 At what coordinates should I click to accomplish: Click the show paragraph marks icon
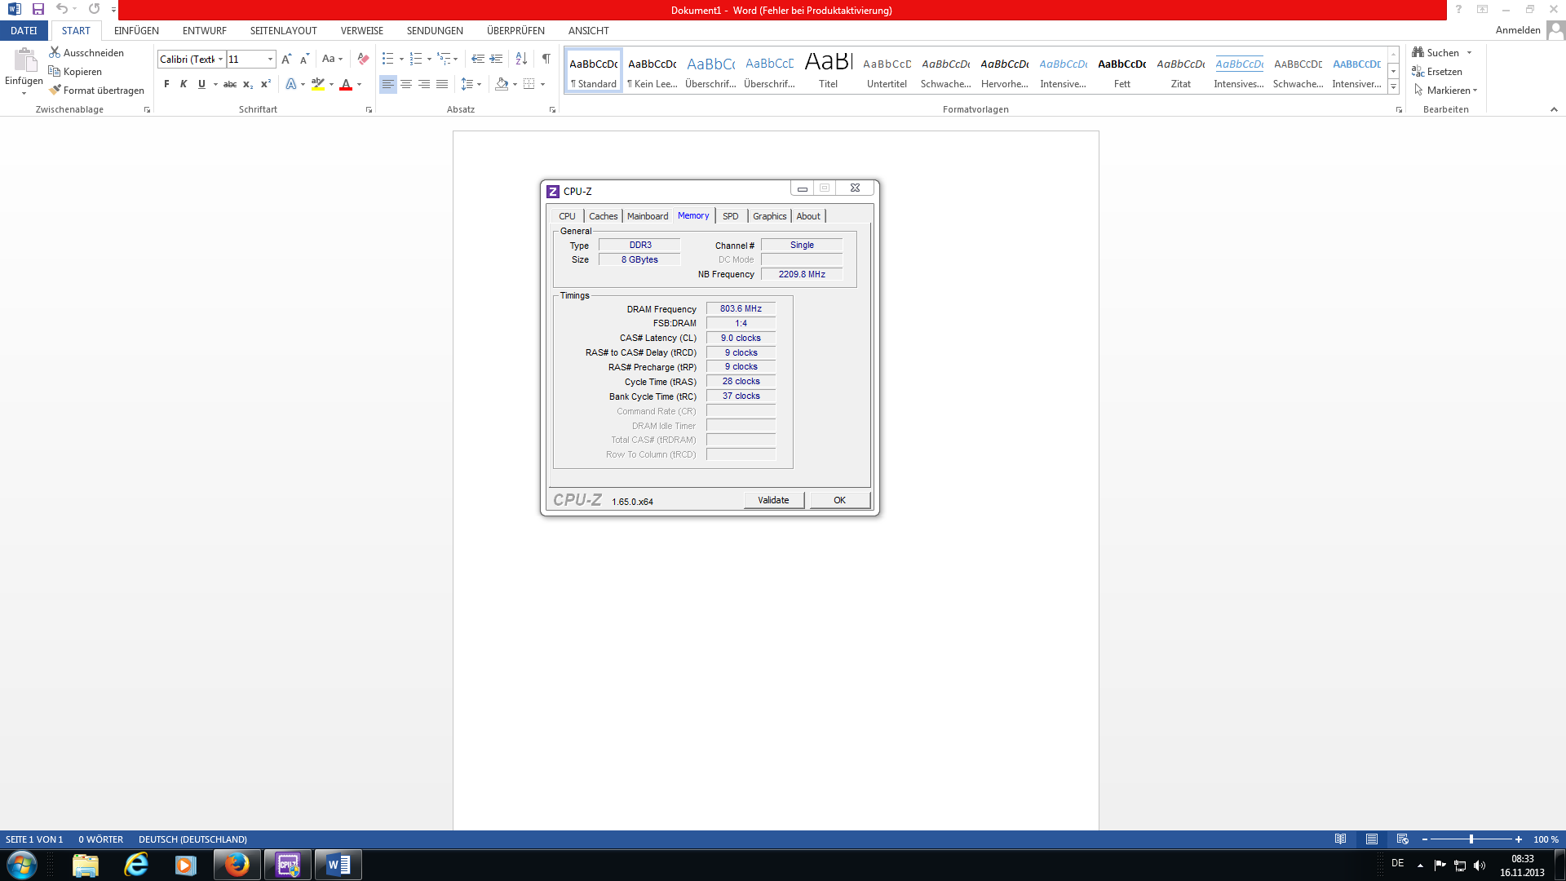click(x=546, y=59)
